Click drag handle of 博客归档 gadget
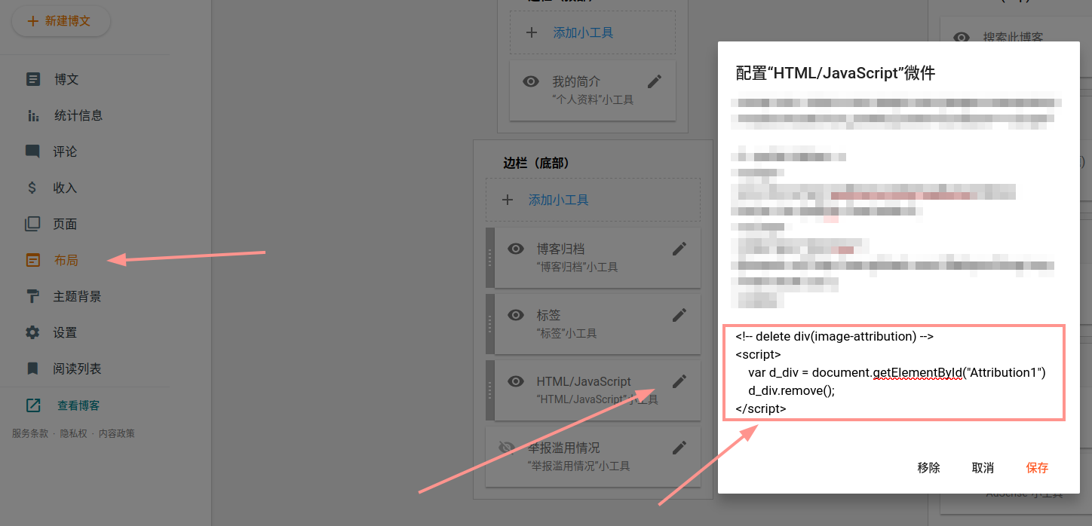 tap(489, 258)
